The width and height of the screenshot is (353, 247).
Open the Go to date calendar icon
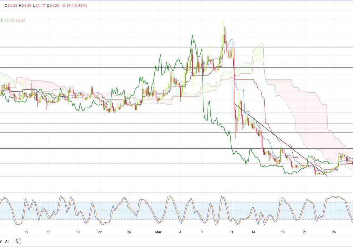click(19, 241)
